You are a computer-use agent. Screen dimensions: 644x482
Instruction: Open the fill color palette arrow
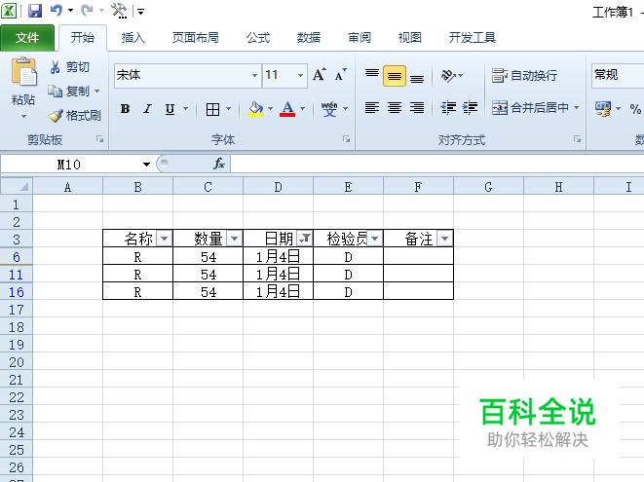(270, 109)
